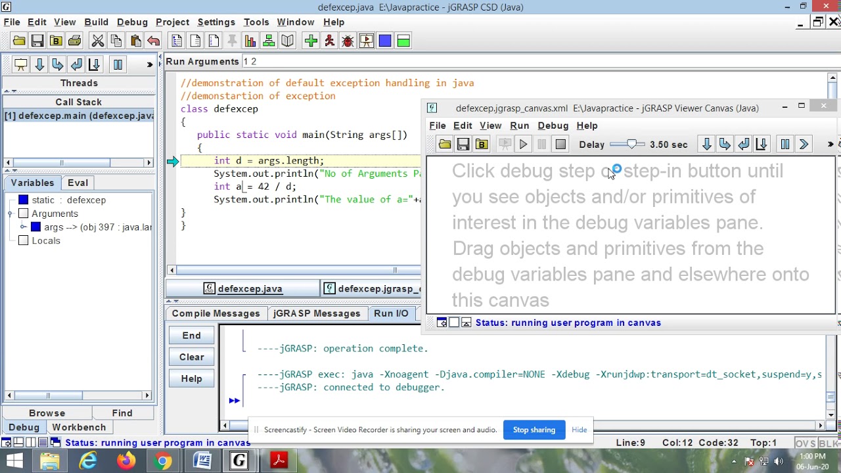Suspend with blue pause icon in Viewer Canvas
The width and height of the screenshot is (841, 473).
click(x=785, y=145)
